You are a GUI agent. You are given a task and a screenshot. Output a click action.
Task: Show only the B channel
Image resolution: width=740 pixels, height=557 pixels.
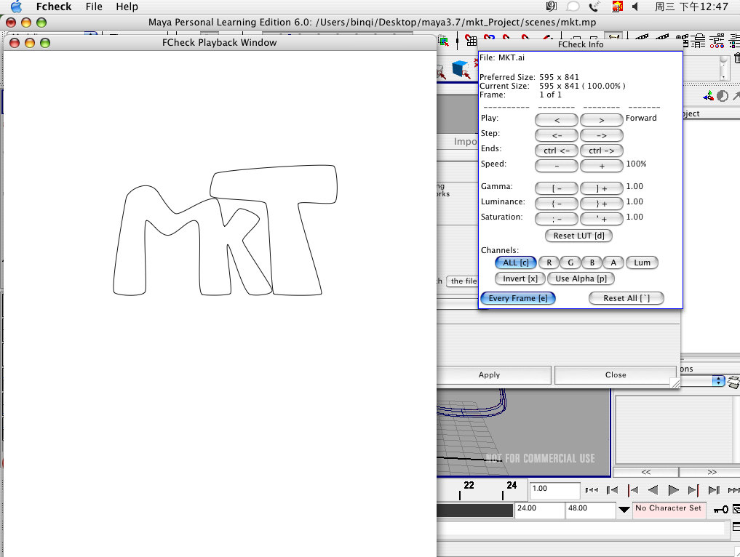pos(592,263)
